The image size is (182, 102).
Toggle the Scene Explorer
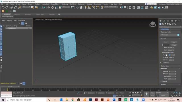click(x=130, y=7)
